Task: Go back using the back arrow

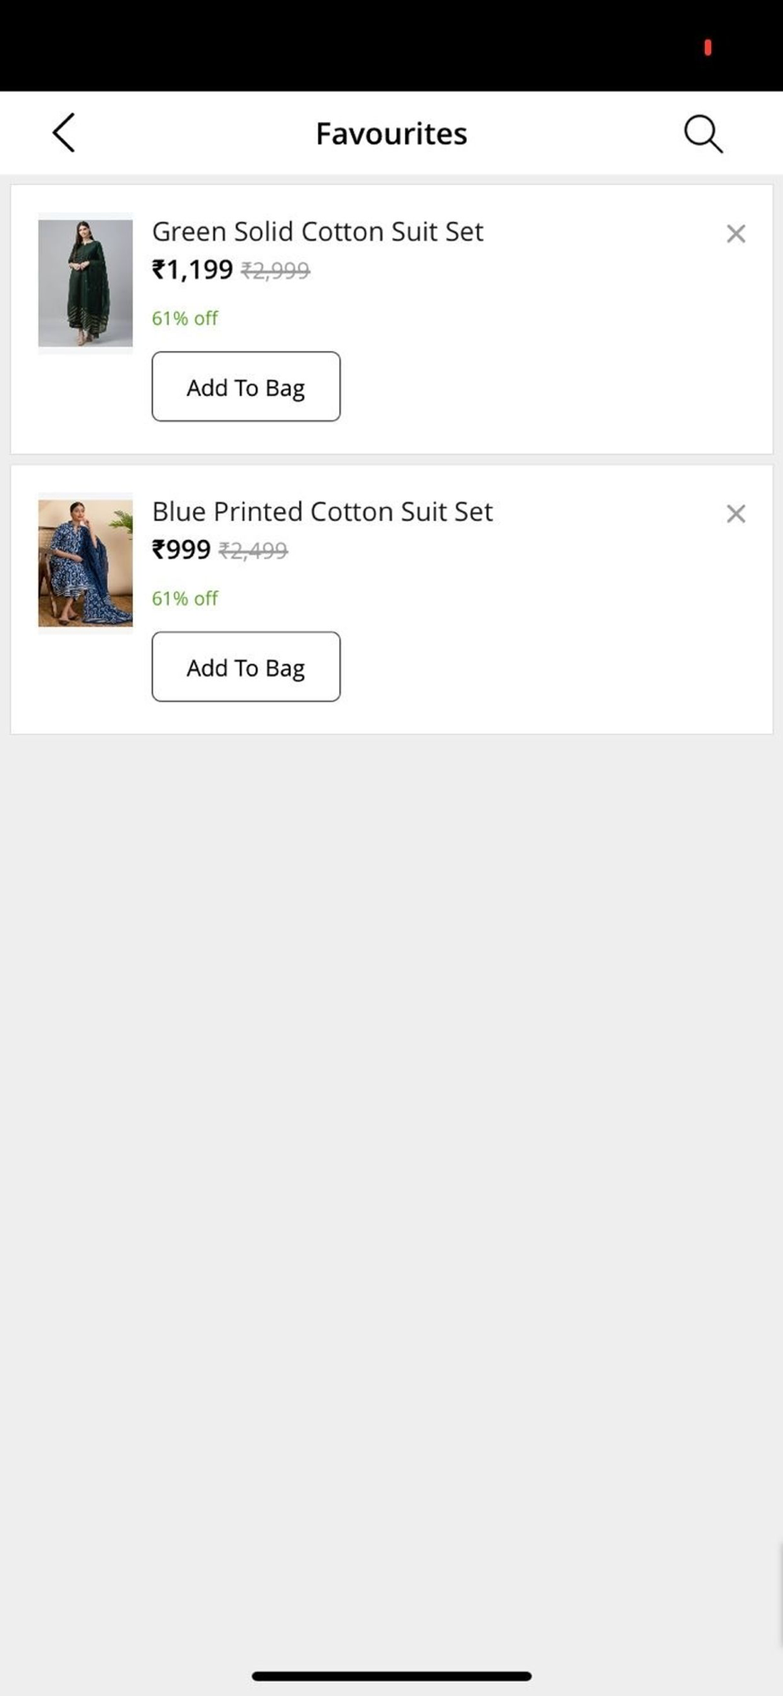Action: click(x=64, y=133)
